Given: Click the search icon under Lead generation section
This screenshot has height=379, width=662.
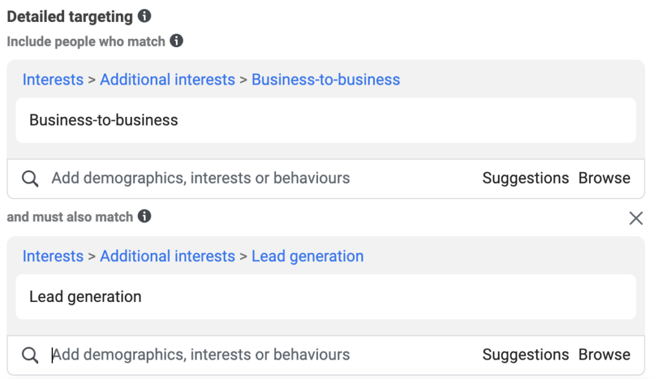Looking at the screenshot, I should click(x=30, y=355).
